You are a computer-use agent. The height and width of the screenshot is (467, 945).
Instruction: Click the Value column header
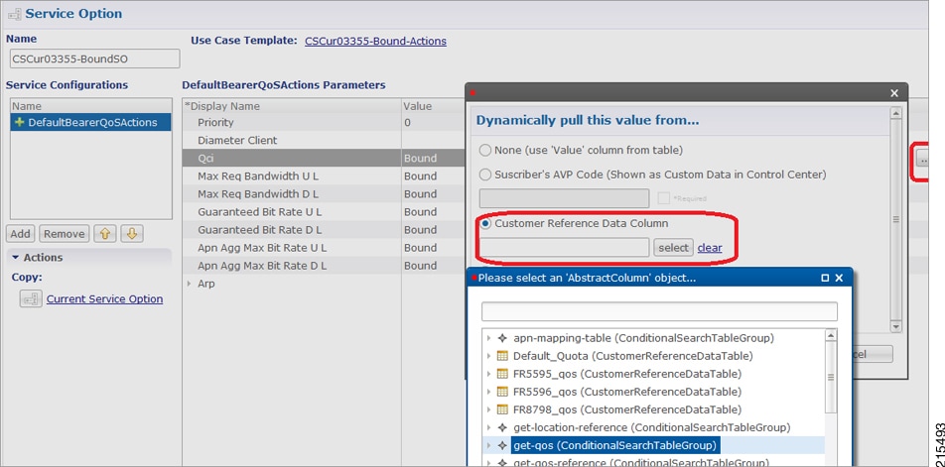(x=433, y=106)
